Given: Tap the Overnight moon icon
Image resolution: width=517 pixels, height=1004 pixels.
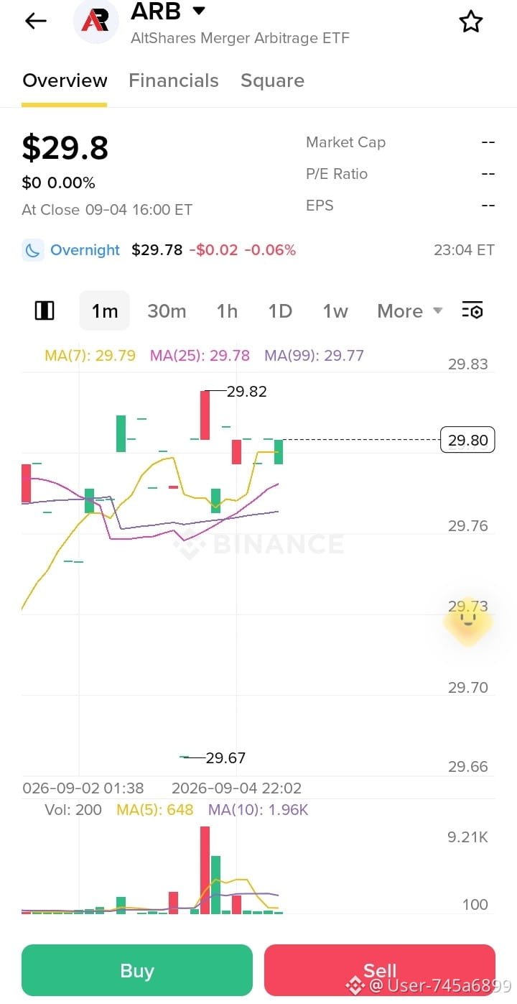Looking at the screenshot, I should pyautogui.click(x=32, y=250).
